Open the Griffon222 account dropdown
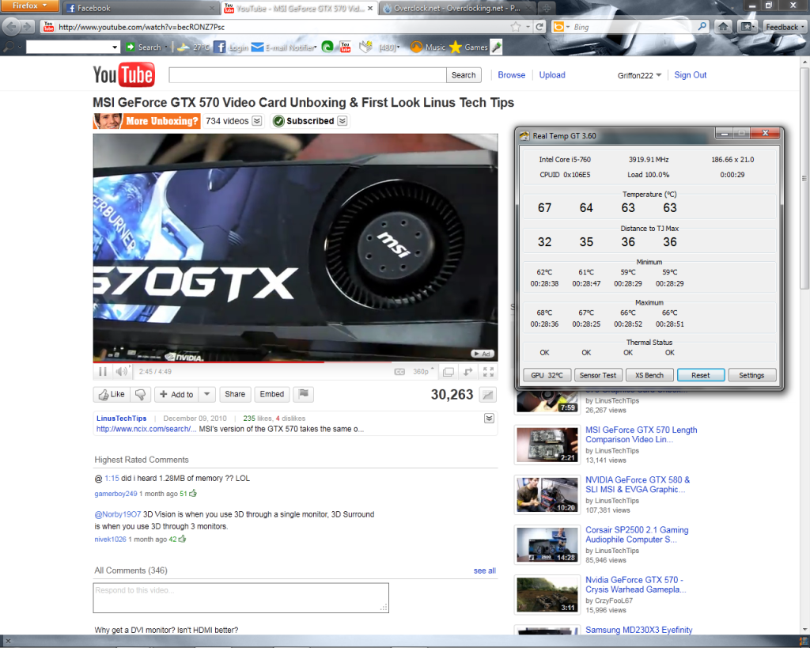 [639, 75]
